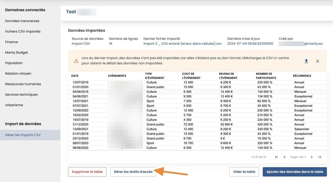Click revenue cell 32 800 €

pyautogui.click(x=226, y=125)
